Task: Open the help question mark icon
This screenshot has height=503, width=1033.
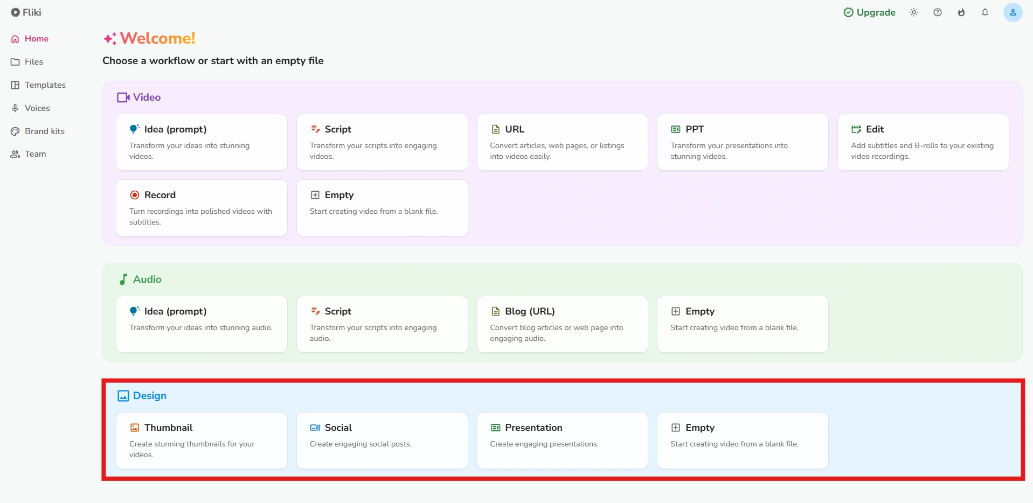Action: 938,12
